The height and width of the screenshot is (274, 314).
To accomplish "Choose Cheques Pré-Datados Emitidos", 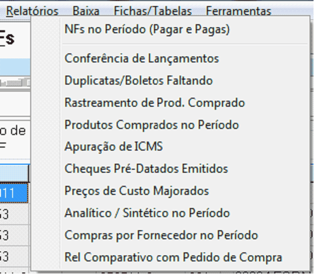I will [146, 169].
